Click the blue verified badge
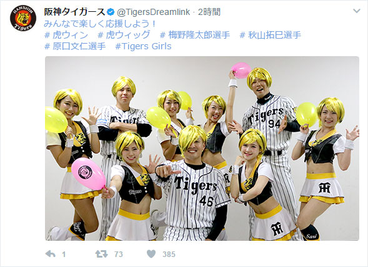Screen dimensions: 368x267 coord(111,12)
